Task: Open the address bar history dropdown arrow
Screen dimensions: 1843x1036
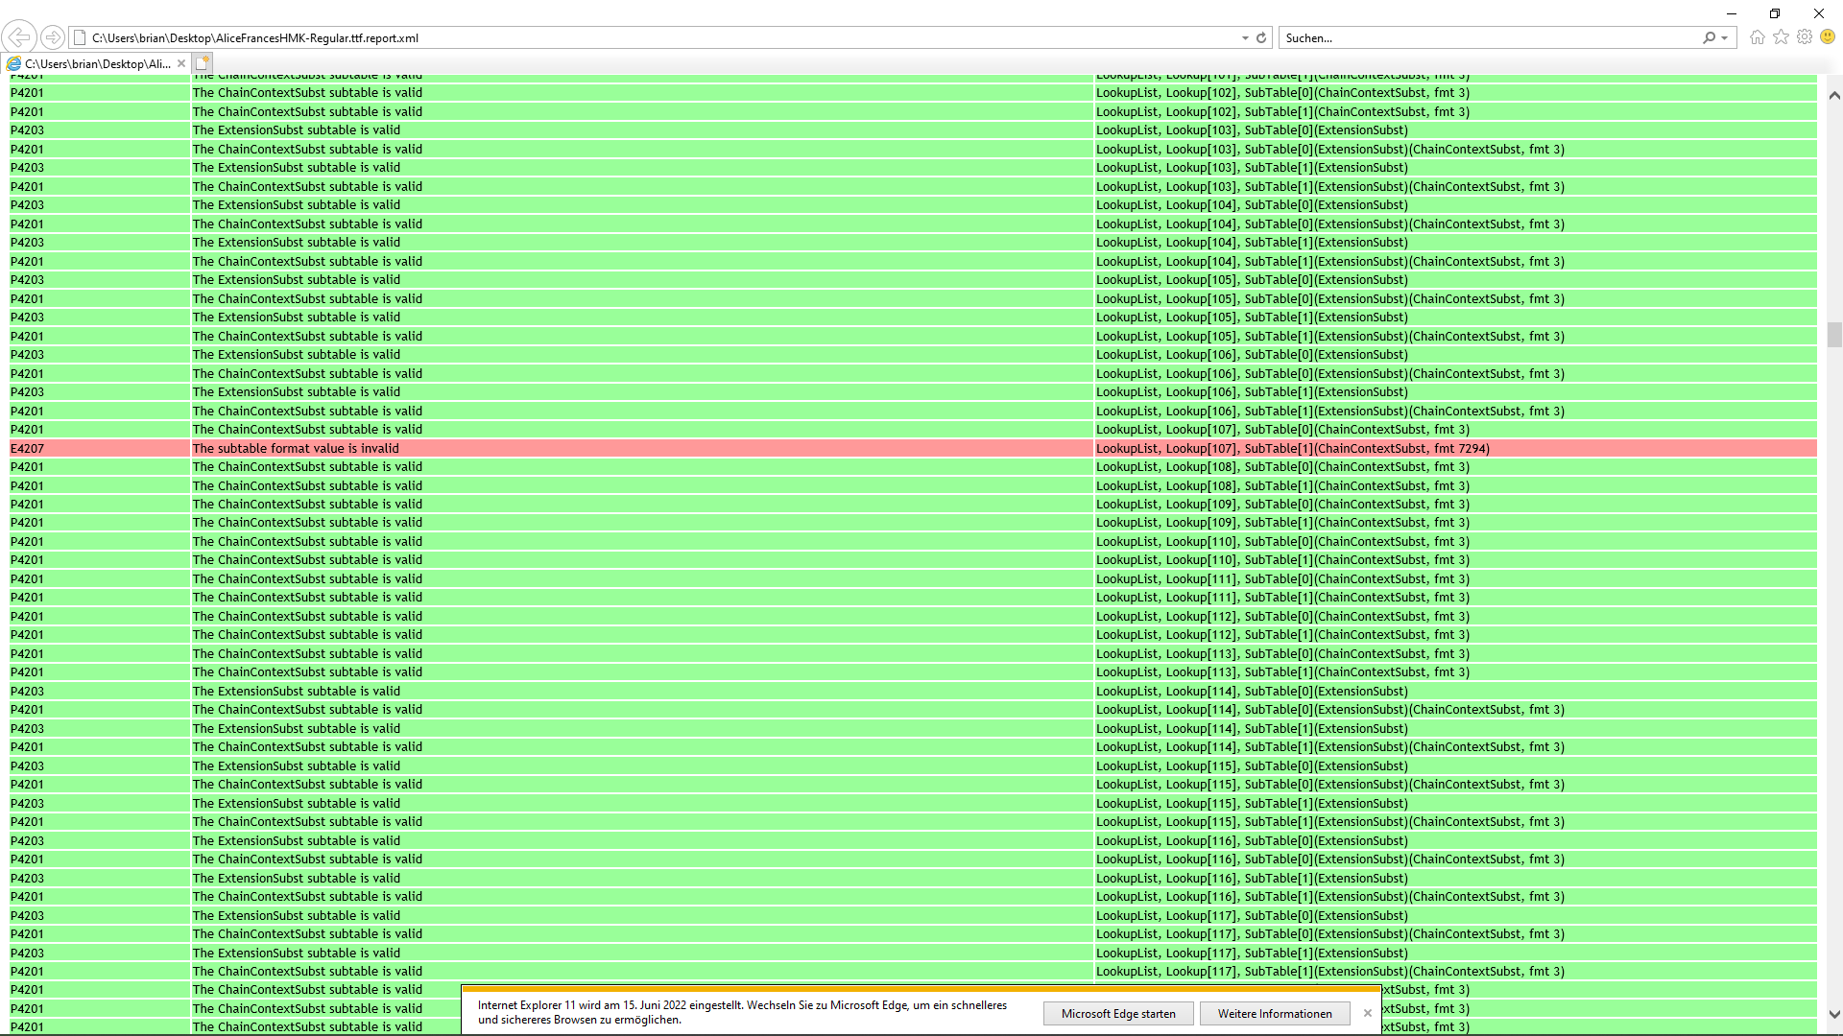Action: coord(1245,37)
